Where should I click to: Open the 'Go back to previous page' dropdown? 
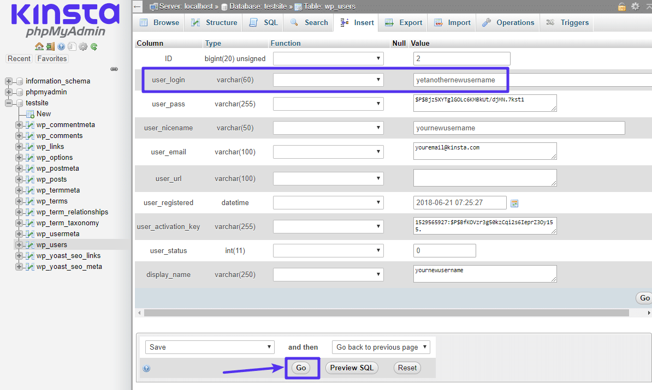381,347
